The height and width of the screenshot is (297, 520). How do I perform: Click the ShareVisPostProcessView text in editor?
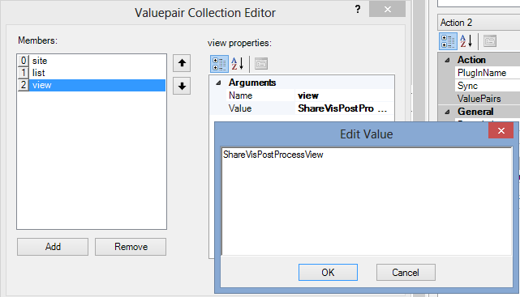tap(273, 155)
